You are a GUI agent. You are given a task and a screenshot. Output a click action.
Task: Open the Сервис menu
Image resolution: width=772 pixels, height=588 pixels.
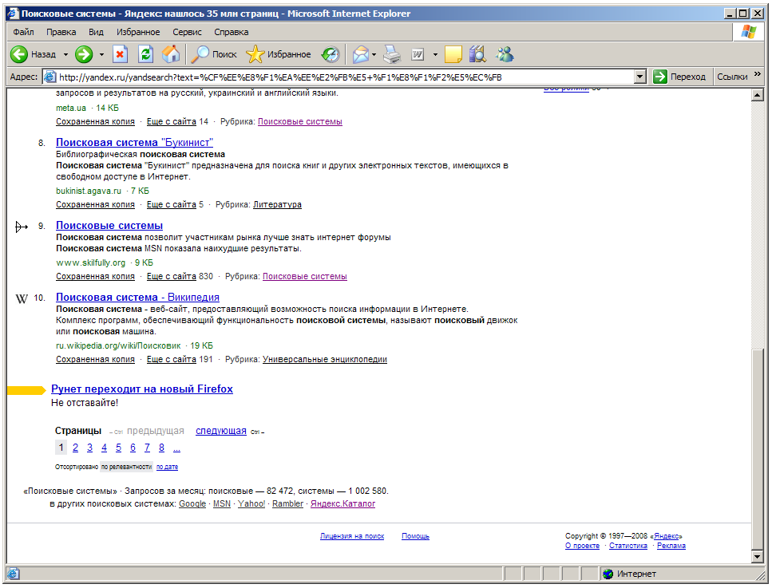[187, 32]
